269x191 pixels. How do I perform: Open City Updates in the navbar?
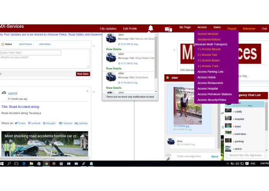tap(108, 29)
